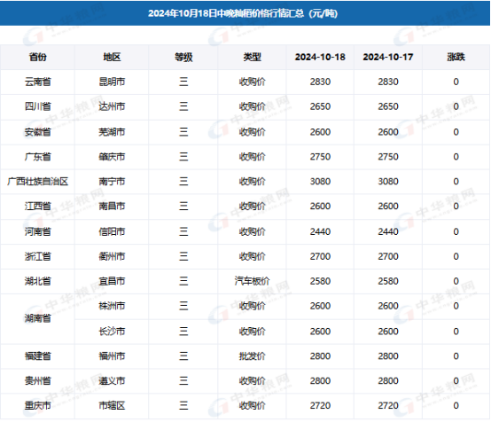Select the 2024-10-17 date column header
This screenshot has height=422, width=491.
click(388, 57)
